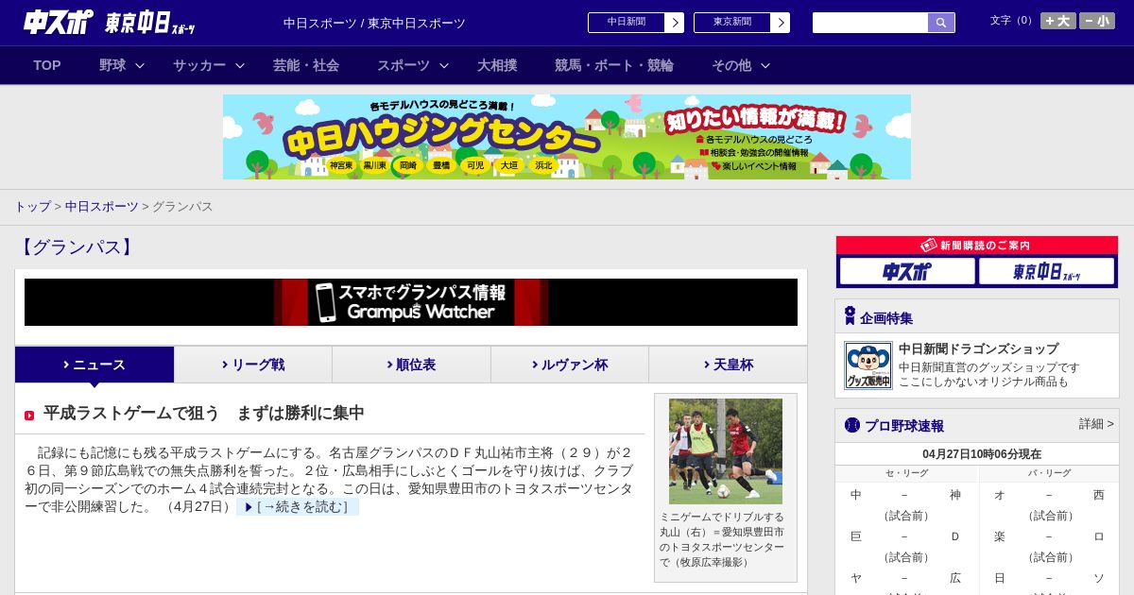
Task: Open 東京新聞 link arrow in header
Action: pos(780,23)
